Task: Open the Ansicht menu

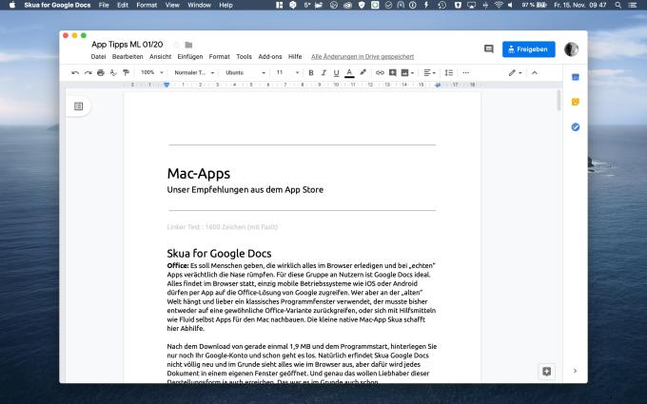Action: pos(160,57)
